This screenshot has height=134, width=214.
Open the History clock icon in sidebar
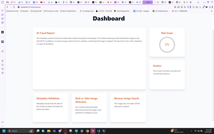click(x=2, y=65)
